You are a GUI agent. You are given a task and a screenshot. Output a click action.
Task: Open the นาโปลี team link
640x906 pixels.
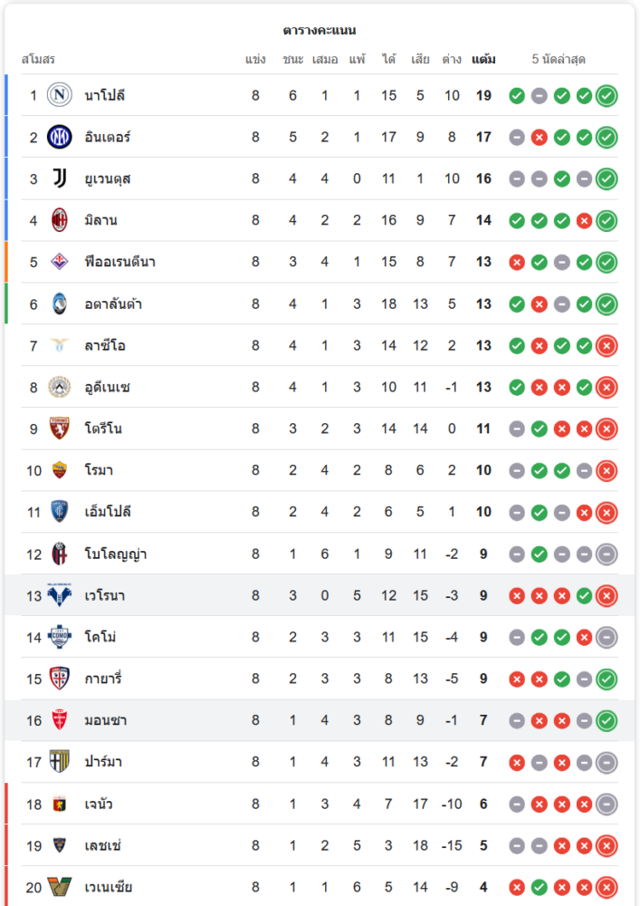pyautogui.click(x=105, y=95)
